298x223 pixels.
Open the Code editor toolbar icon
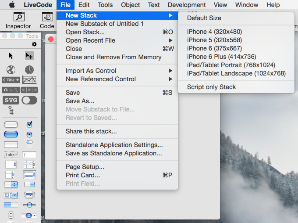(x=47, y=21)
